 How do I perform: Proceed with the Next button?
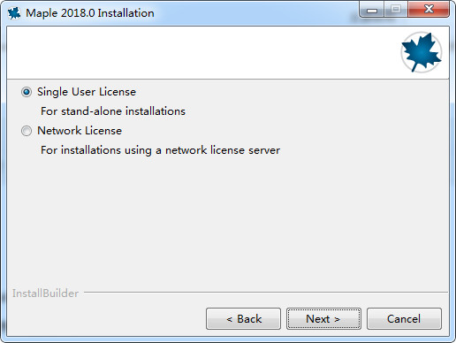tap(323, 319)
